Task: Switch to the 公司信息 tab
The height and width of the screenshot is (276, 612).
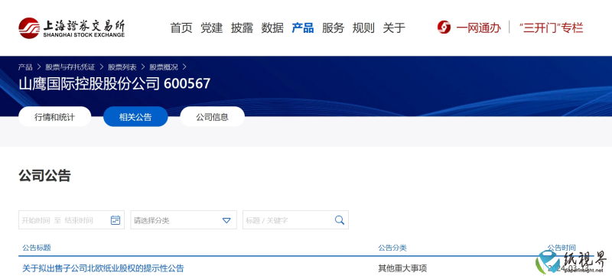Action: coord(213,116)
